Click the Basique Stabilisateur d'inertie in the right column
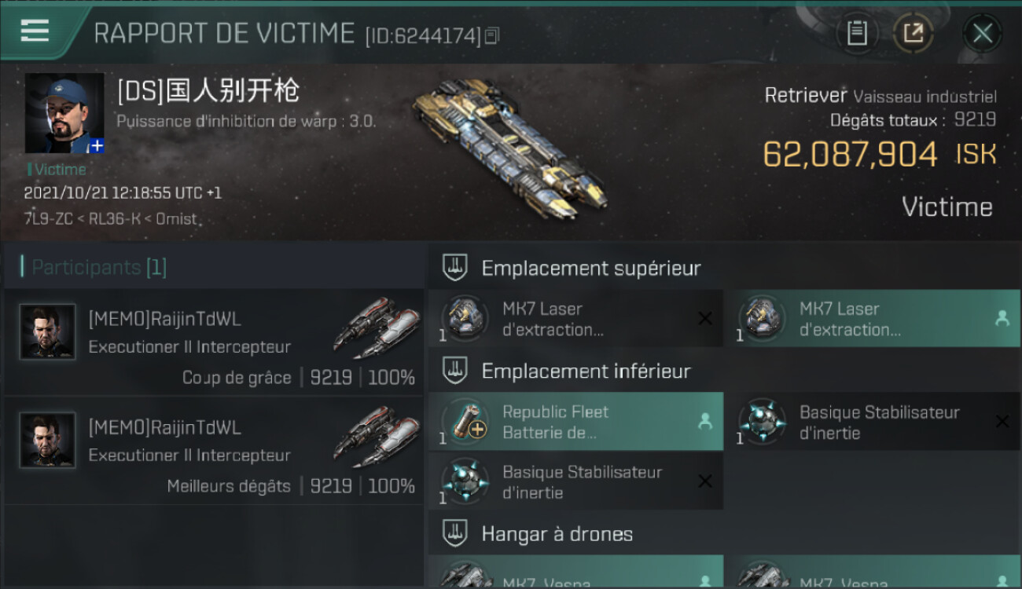 pyautogui.click(x=873, y=422)
